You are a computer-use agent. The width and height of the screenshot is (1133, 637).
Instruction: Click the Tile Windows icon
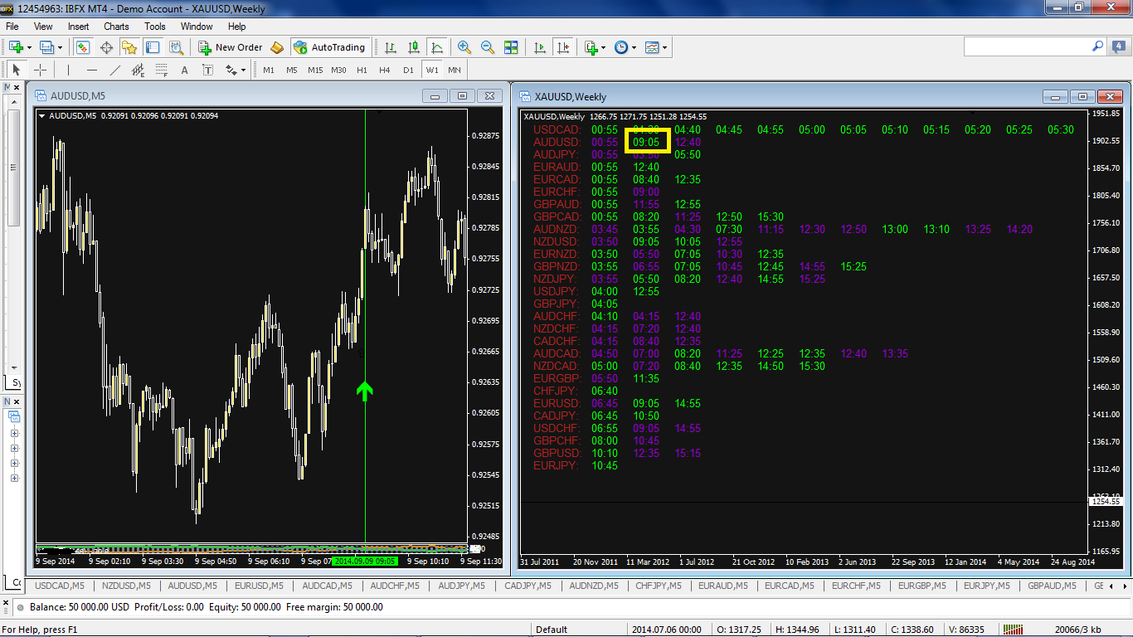(511, 47)
